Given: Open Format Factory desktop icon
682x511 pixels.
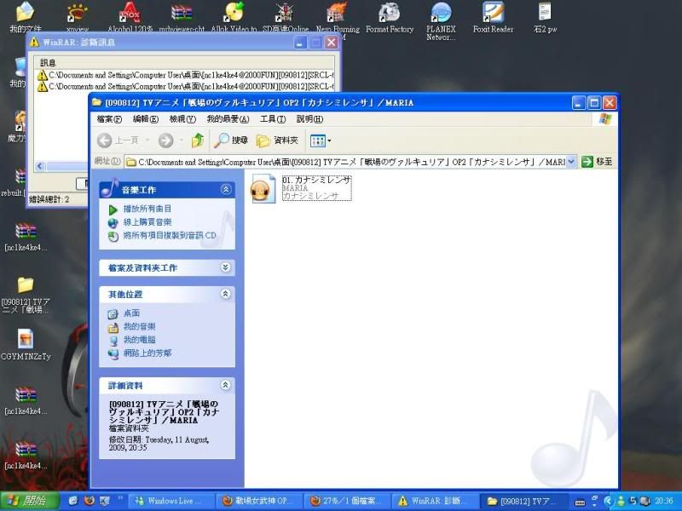Looking at the screenshot, I should click(x=390, y=17).
